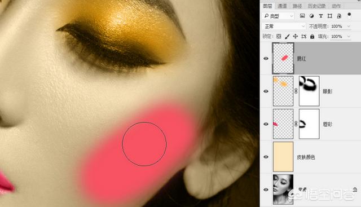This screenshot has height=207, width=361.
Task: Click mask link icon on 眼影 layer
Action: click(296, 91)
